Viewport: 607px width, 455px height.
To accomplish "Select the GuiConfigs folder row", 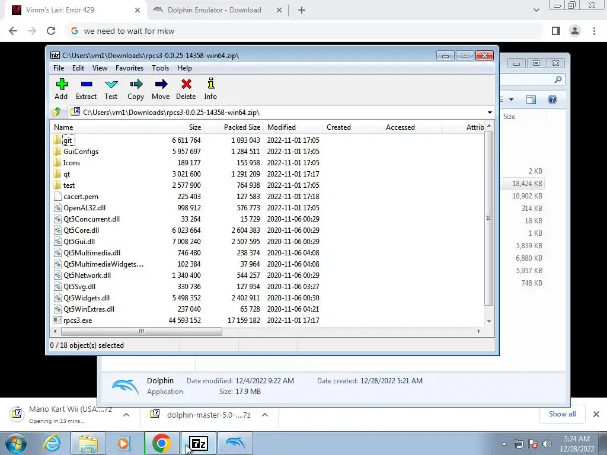I will 267,151.
